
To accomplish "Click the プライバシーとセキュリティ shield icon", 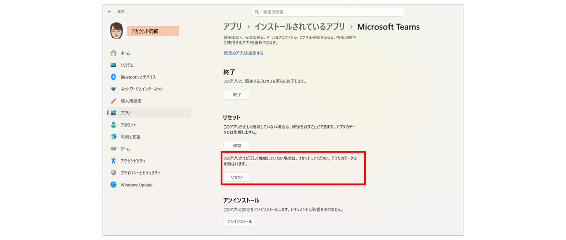I will (x=113, y=172).
